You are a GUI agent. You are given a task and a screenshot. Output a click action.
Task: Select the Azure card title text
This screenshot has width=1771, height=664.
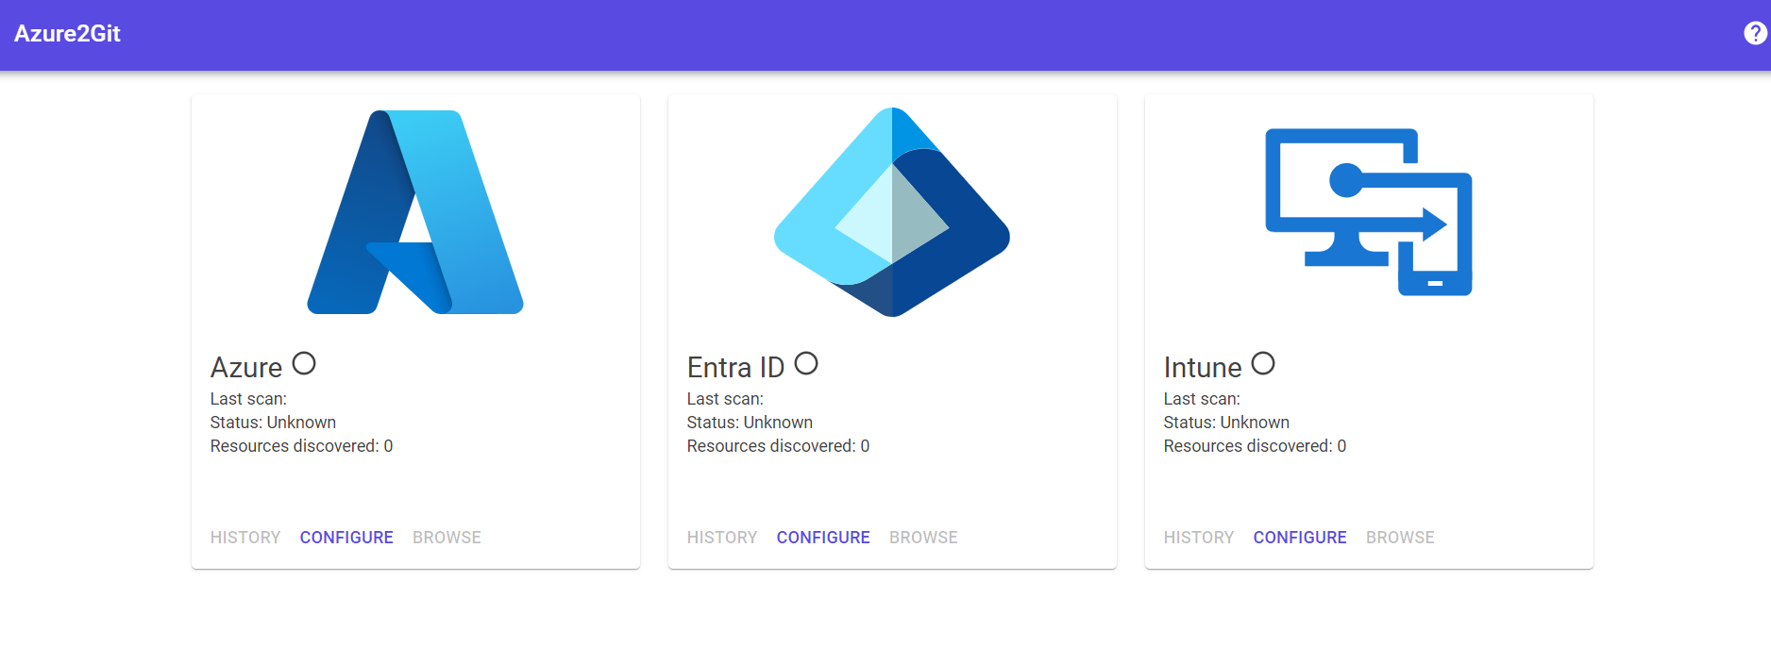246,367
